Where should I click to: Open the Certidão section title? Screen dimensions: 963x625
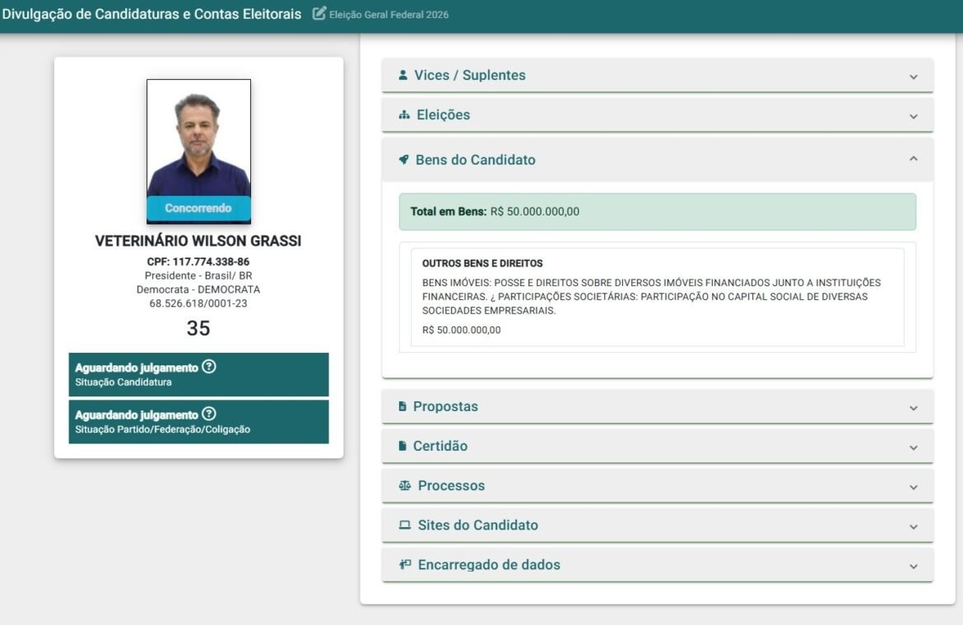(440, 446)
